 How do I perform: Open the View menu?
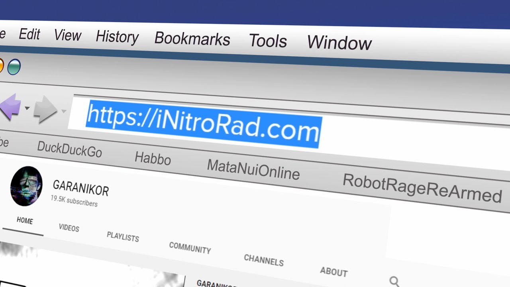point(67,35)
